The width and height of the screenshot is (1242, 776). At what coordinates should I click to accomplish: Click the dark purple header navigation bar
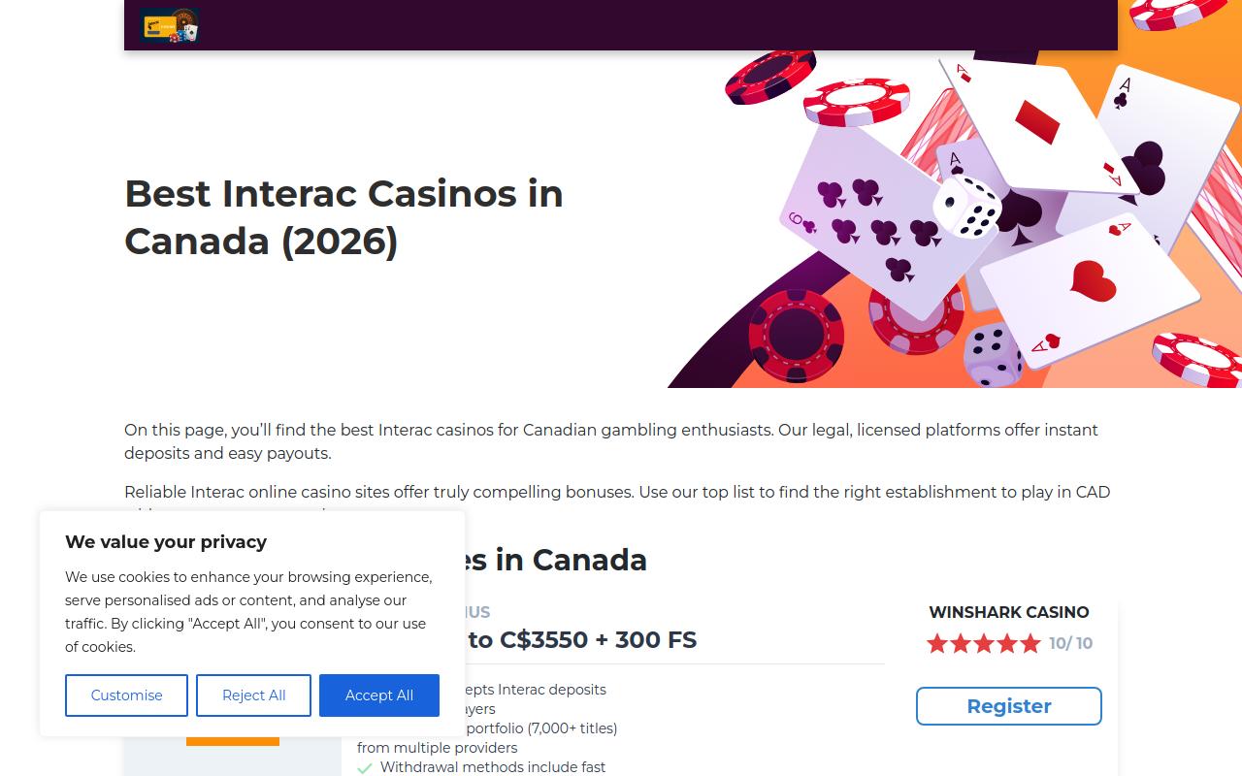tap(621, 25)
